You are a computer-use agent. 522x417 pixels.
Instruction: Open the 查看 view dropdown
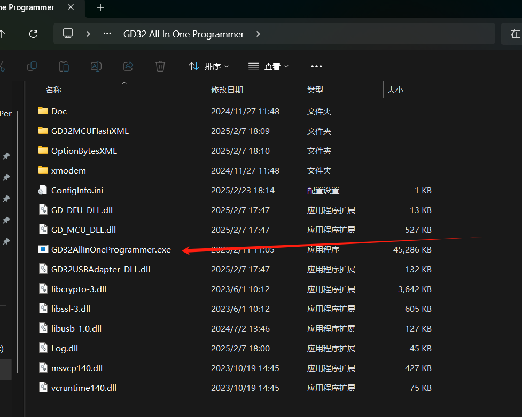269,66
